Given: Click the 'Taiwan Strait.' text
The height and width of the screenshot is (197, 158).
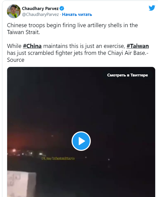Looking at the screenshot, I should [24, 32].
